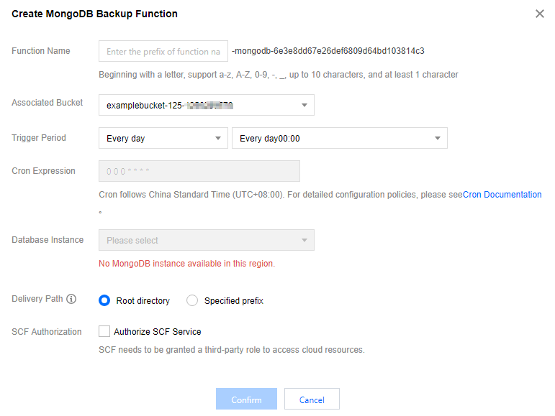
Task: Click the Delivery Path label
Action: (x=37, y=299)
